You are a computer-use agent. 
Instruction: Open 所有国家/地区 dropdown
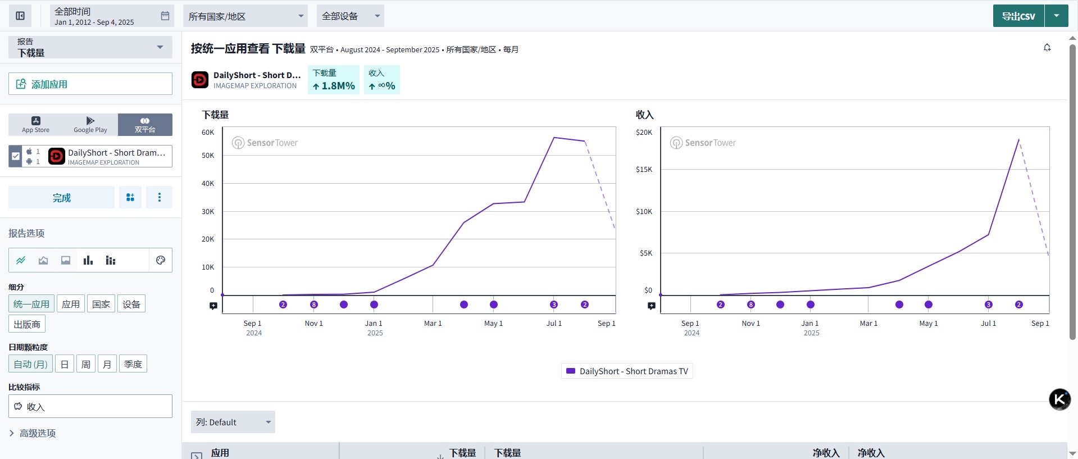coord(245,16)
